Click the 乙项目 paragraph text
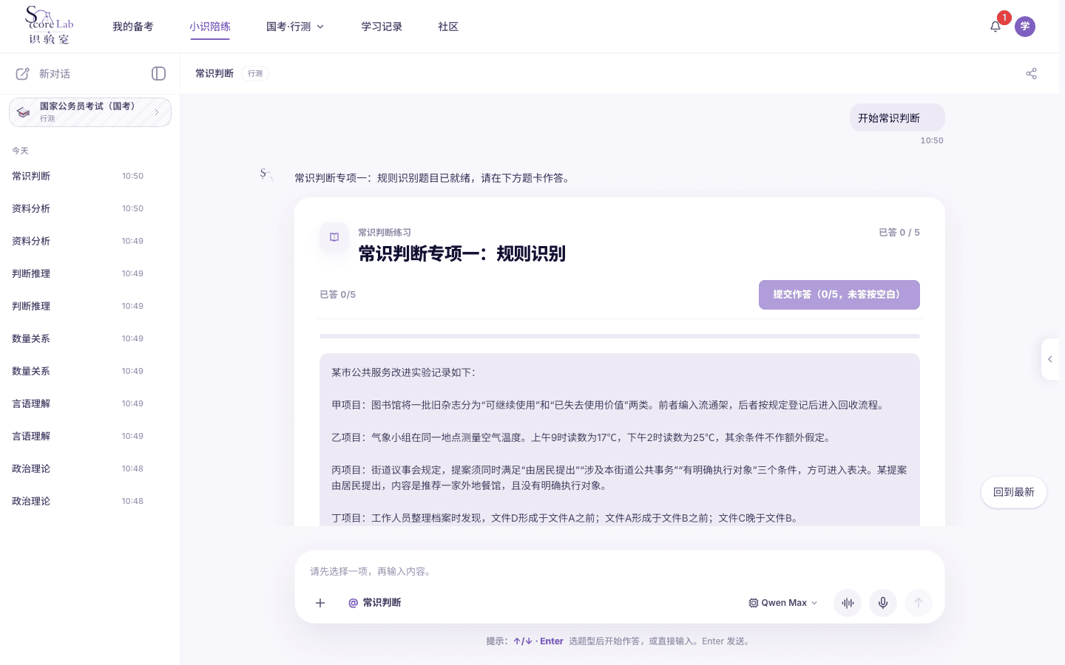1065x665 pixels. [582, 437]
